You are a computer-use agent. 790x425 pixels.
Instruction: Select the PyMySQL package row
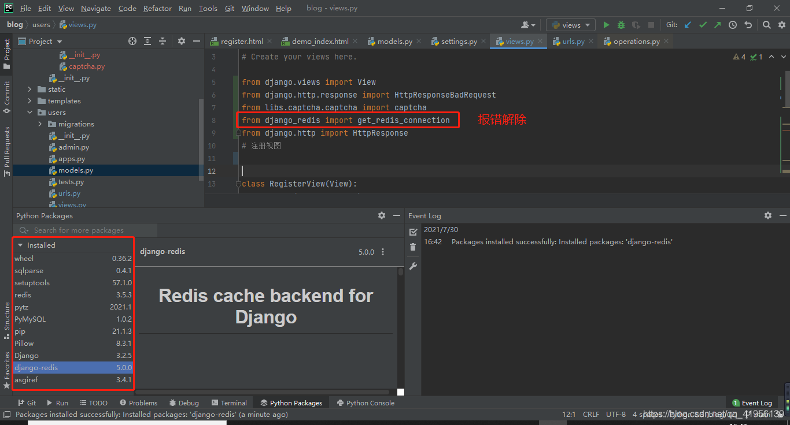pos(73,319)
